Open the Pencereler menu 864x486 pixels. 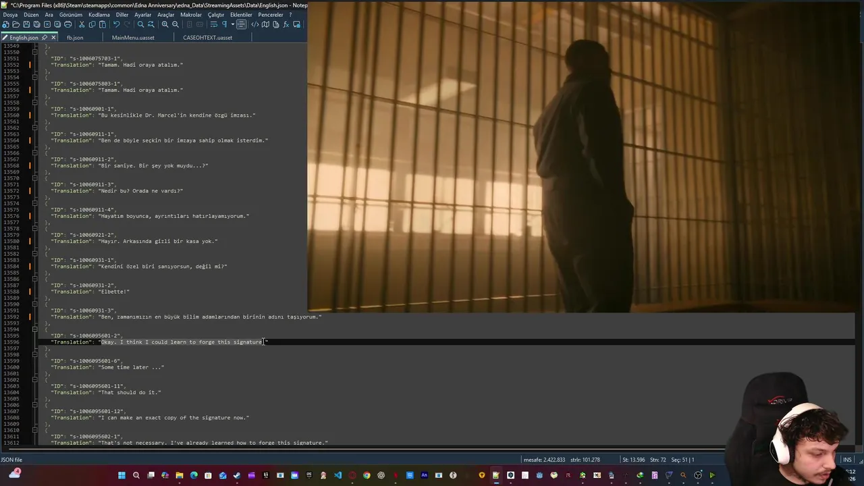pos(271,15)
